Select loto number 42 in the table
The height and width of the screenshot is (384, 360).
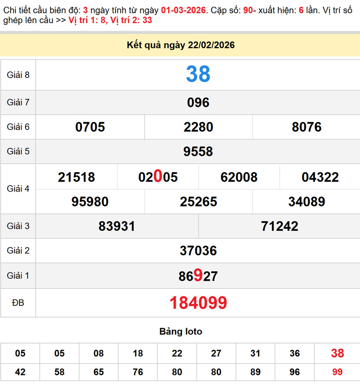(20, 372)
